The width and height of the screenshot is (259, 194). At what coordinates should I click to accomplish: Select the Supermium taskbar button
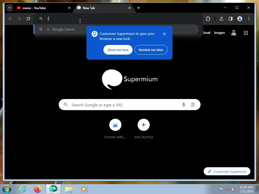click(x=53, y=189)
